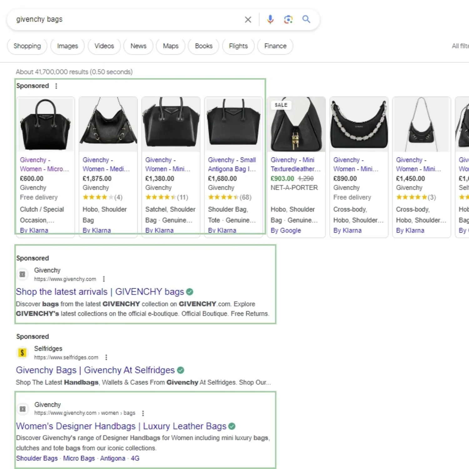
Task: Click the magnifying glass search button
Action: [x=306, y=19]
